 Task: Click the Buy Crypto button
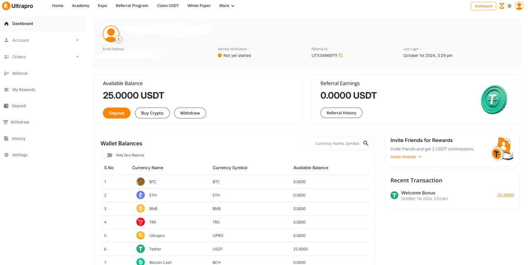tap(152, 113)
